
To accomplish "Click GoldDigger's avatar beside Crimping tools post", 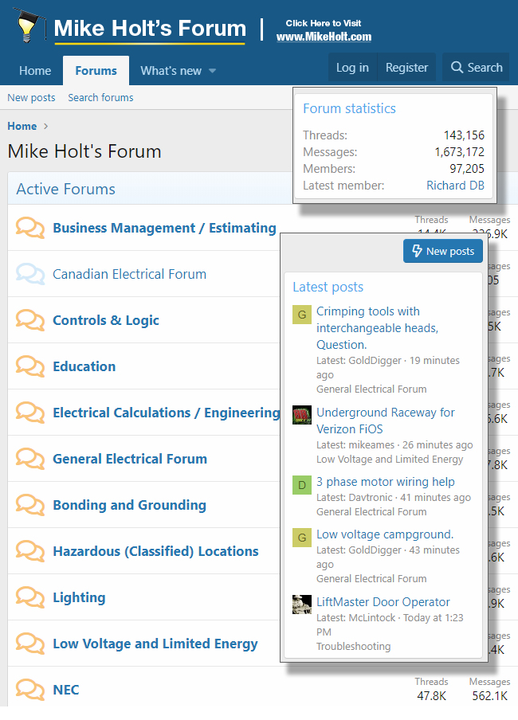I will (302, 315).
